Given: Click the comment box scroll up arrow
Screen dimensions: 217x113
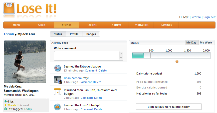Looking at the screenshot, I should tap(121, 54).
